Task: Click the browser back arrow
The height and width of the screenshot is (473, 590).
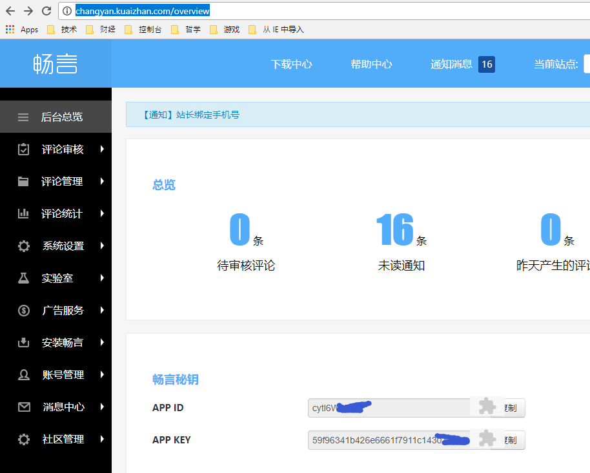Action: (10, 11)
